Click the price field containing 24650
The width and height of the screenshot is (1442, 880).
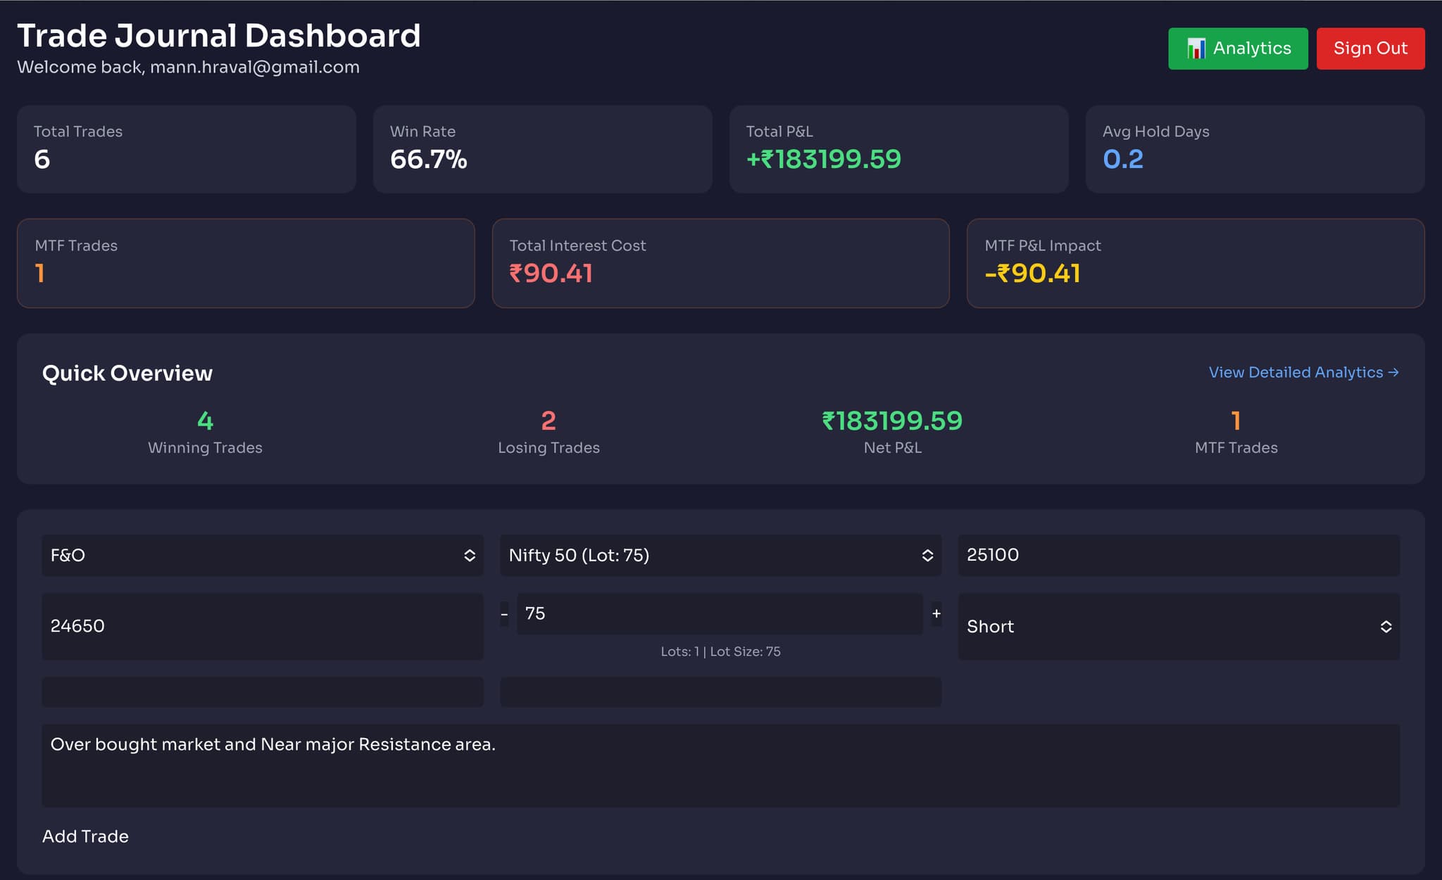[262, 626]
